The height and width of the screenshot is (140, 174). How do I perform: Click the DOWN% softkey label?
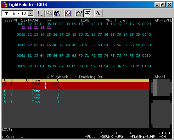click(106, 137)
